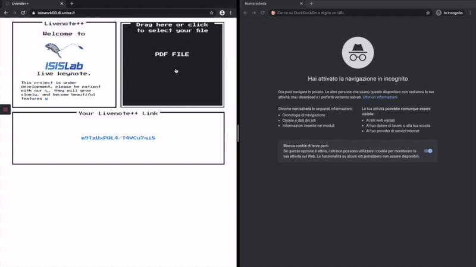Open the three-dot menu in the incognito window
This screenshot has height=267, width=476.
point(470,12)
